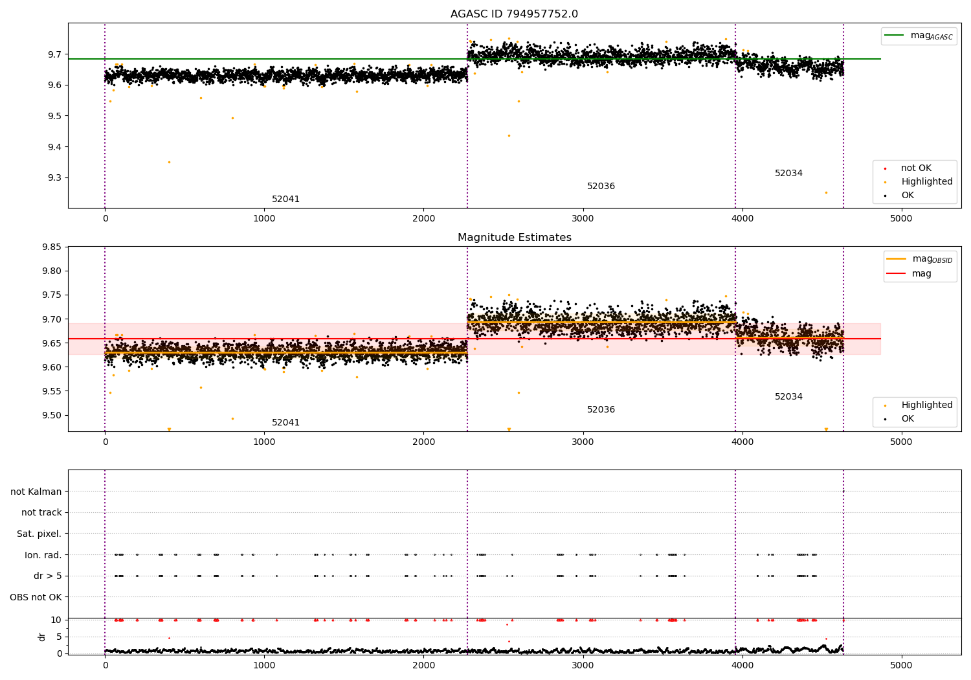Click the 52041 obsid label in Magnitude Estimates plot
971x680 pixels.
285,423
